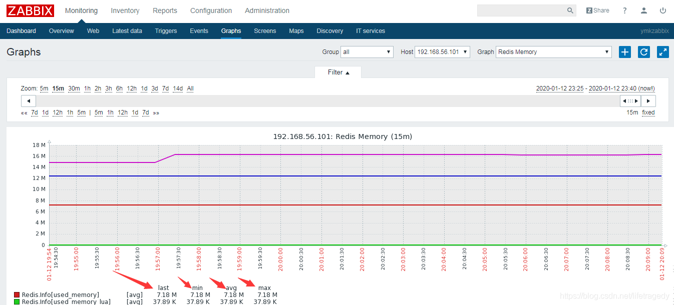Screen dimensions: 674x305
Task: Click start date 2020-01-12 23:25
Action: (560, 88)
